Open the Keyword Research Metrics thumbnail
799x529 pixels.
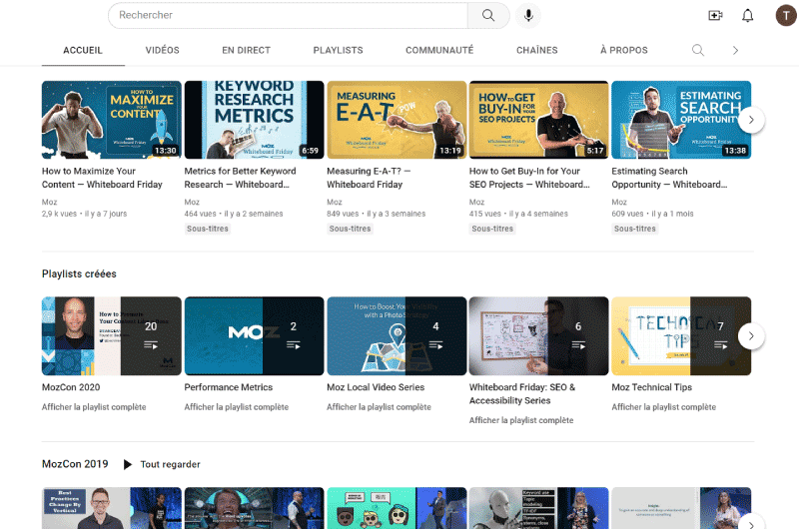pos(254,120)
